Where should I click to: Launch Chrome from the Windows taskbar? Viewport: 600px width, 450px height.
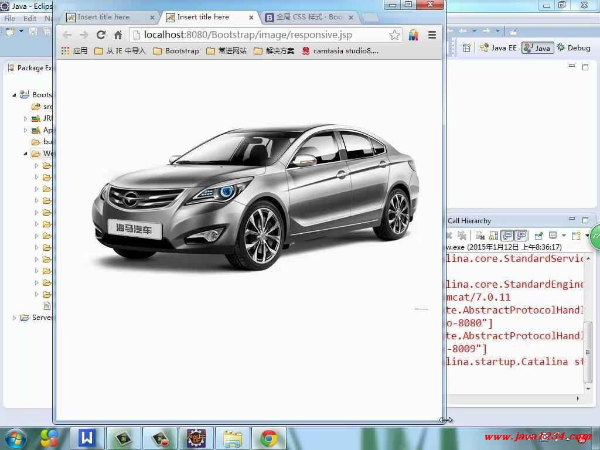pos(269,438)
